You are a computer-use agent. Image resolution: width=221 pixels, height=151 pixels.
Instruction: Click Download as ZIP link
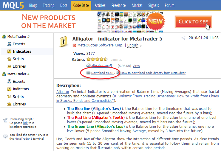[x=103, y=73]
